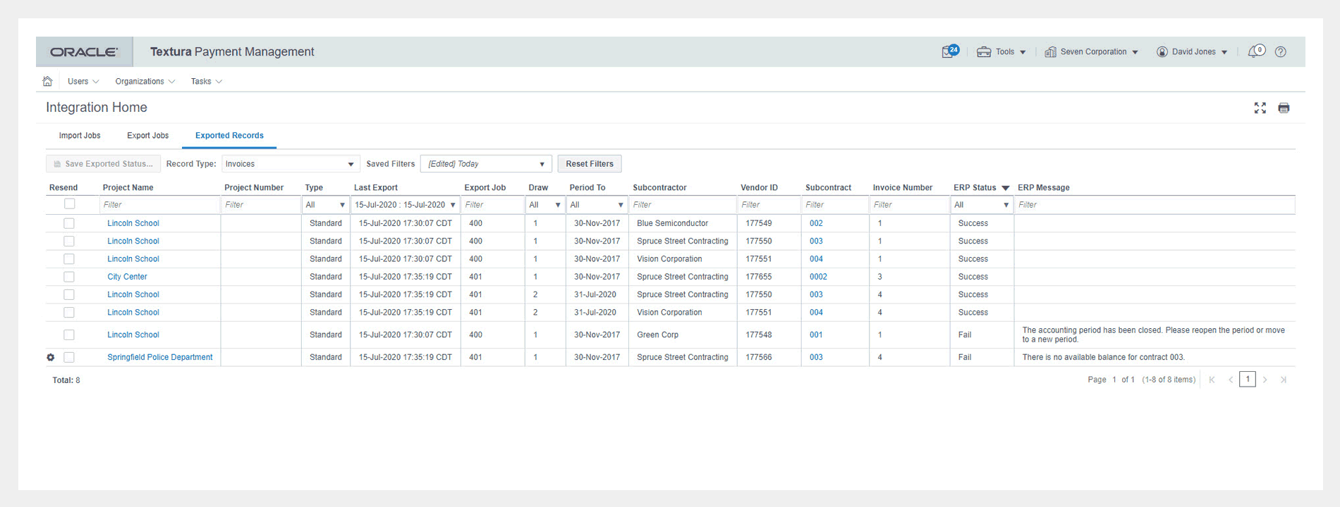Viewport: 1340px width, 507px height.
Task: Open the Organizations menu
Action: [145, 82]
